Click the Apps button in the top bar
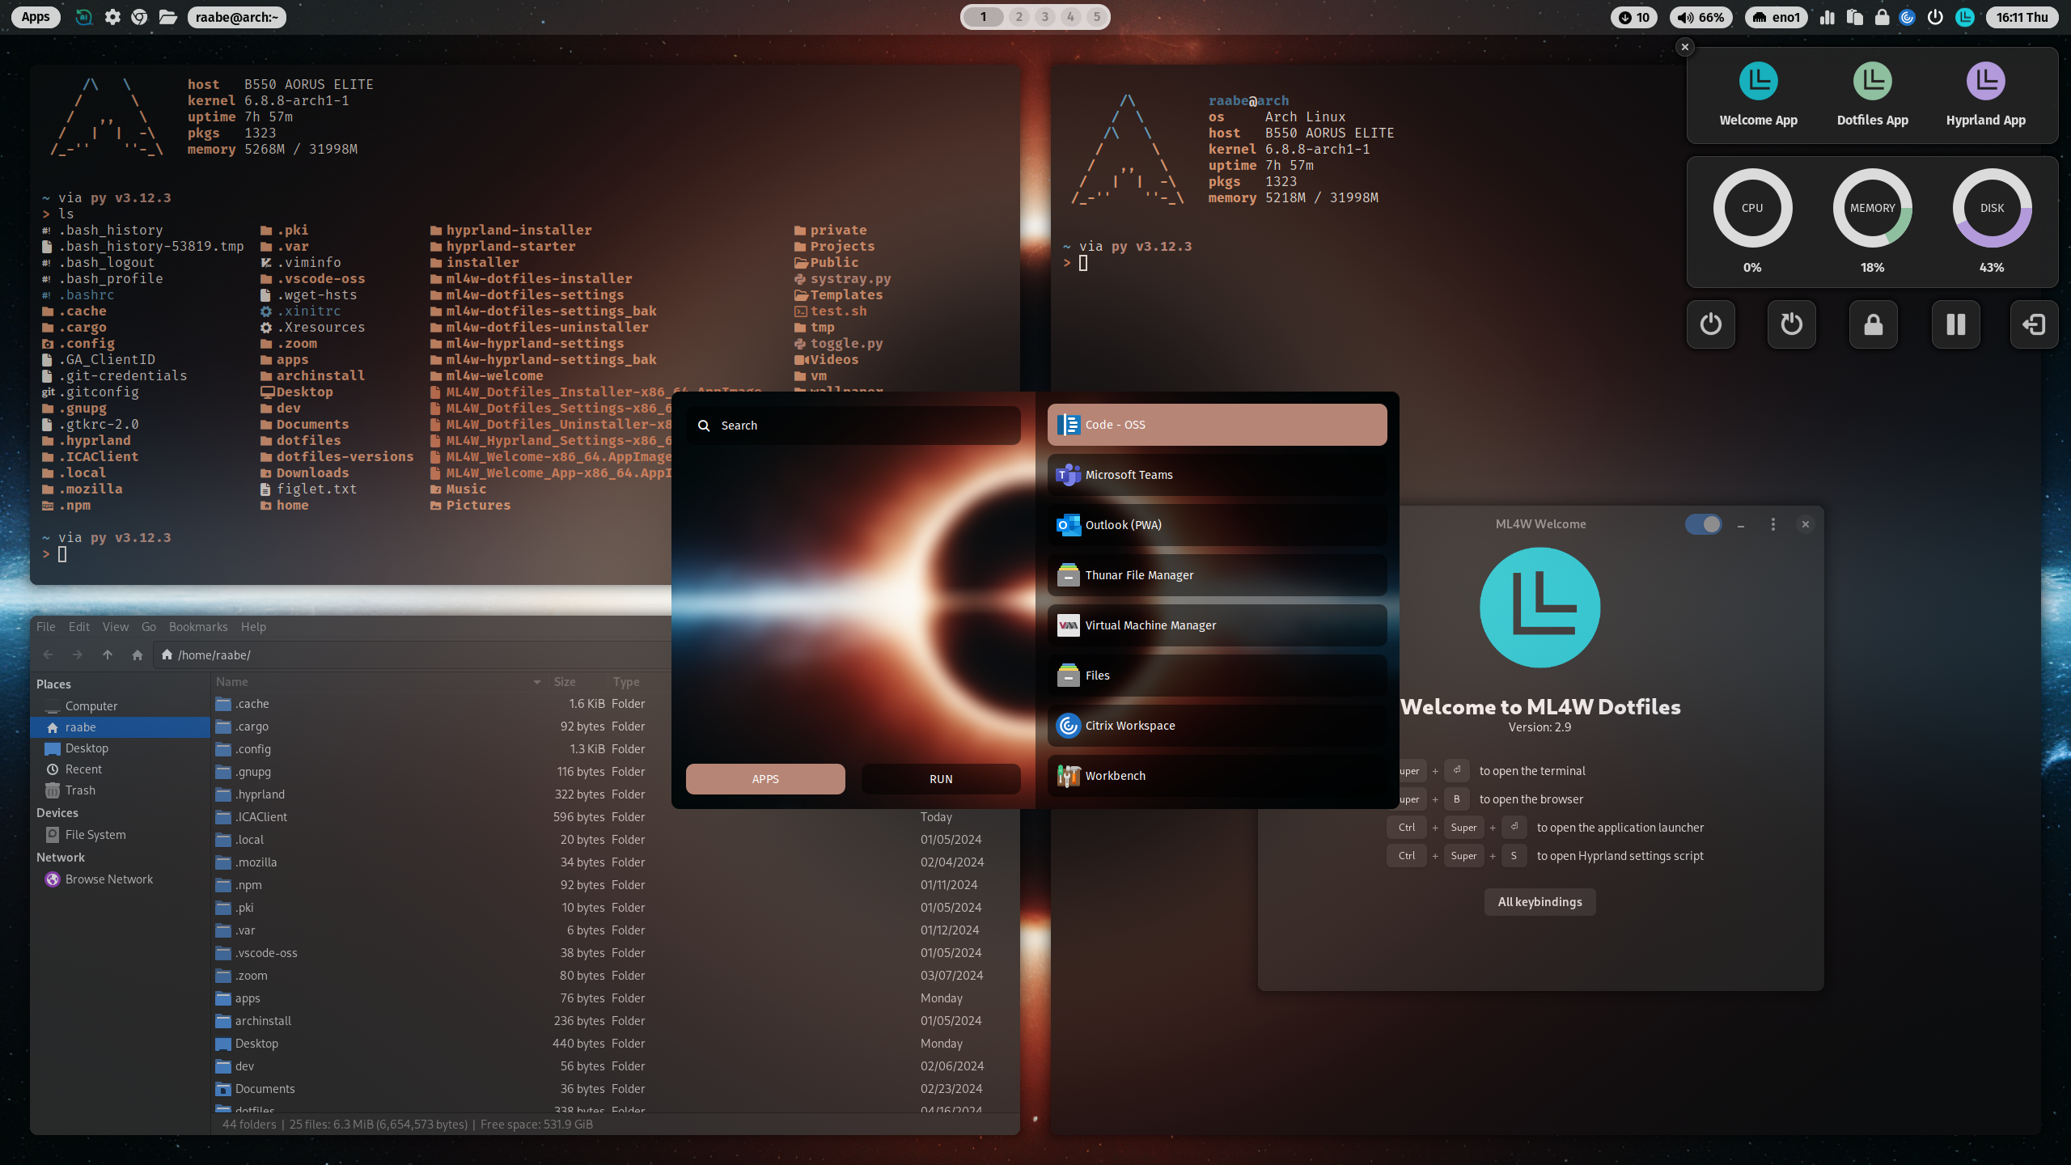This screenshot has width=2071, height=1165. 35,16
